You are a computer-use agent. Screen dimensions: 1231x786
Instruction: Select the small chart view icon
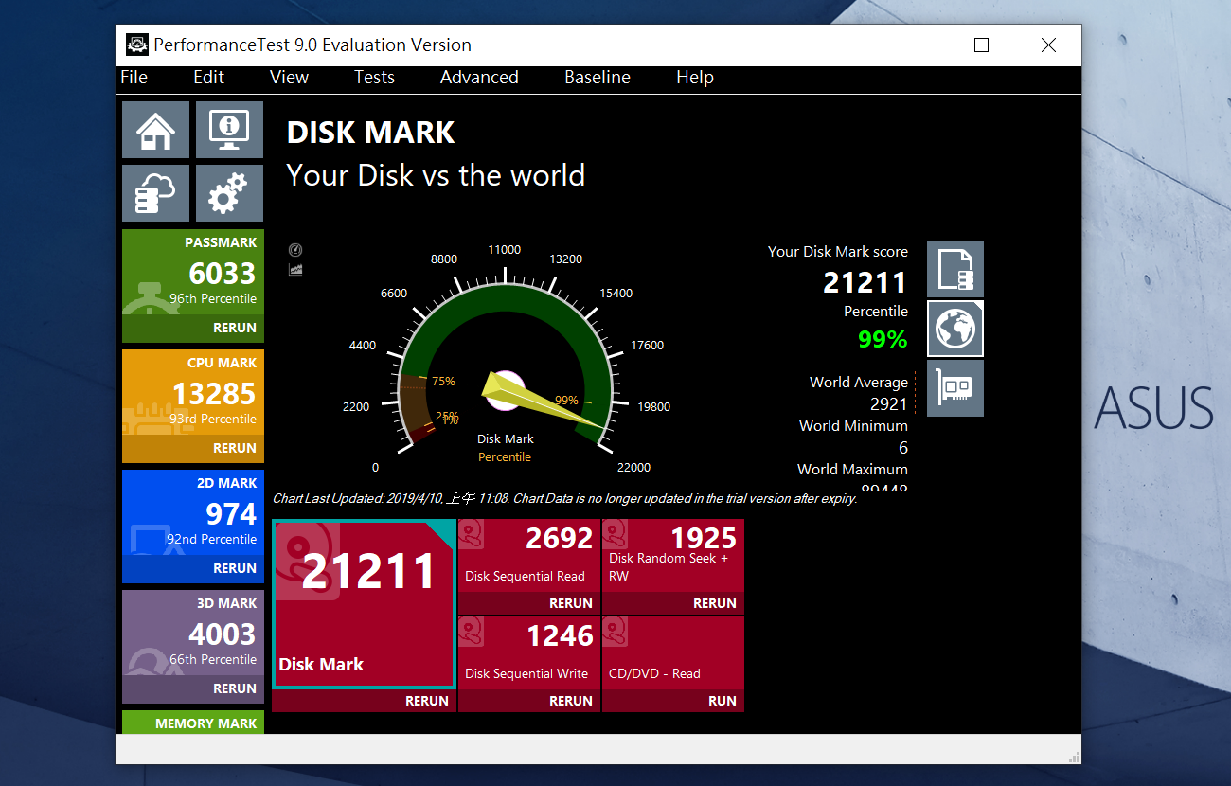click(x=295, y=270)
